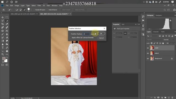Select the Brush tool
Screen dimensions: 176x99
[2, 34]
